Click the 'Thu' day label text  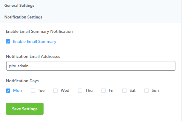89,91
